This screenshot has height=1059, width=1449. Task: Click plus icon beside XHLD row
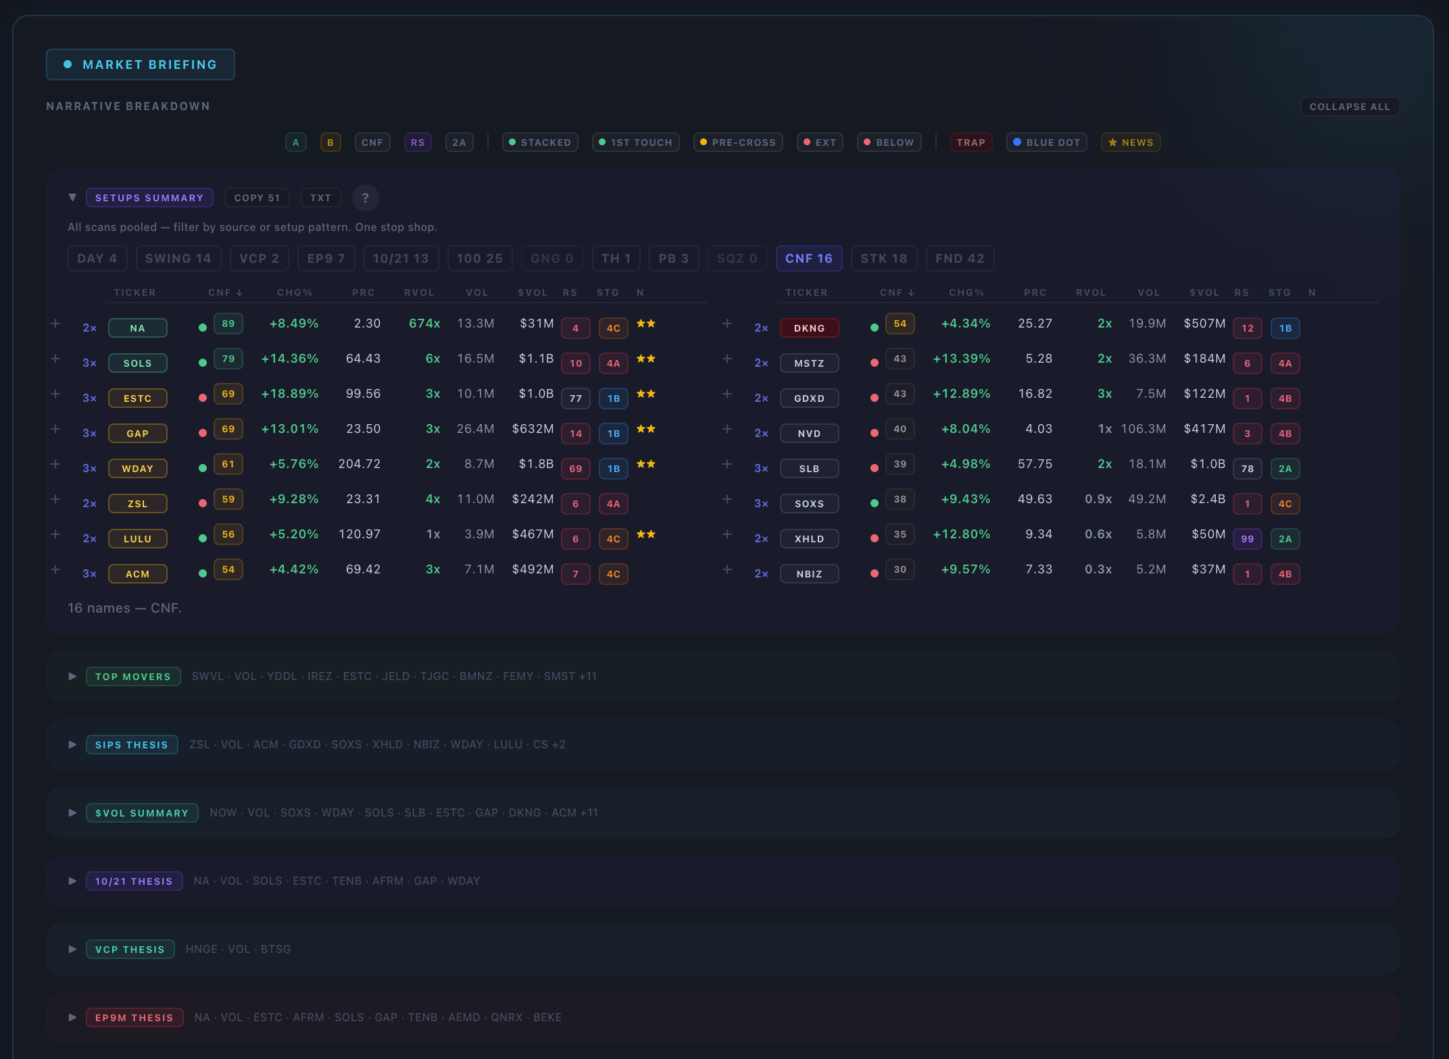727,534
